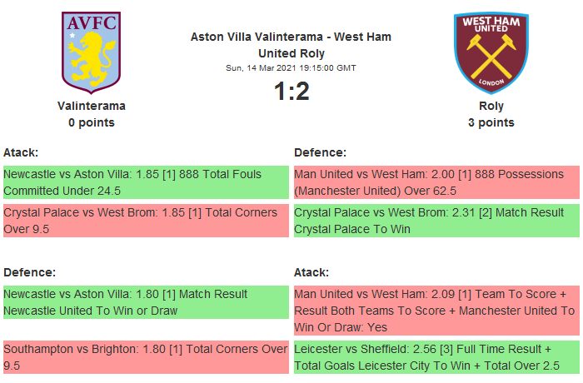
Task: Select green Crystal Palace To Win bet
Action: [x=436, y=221]
